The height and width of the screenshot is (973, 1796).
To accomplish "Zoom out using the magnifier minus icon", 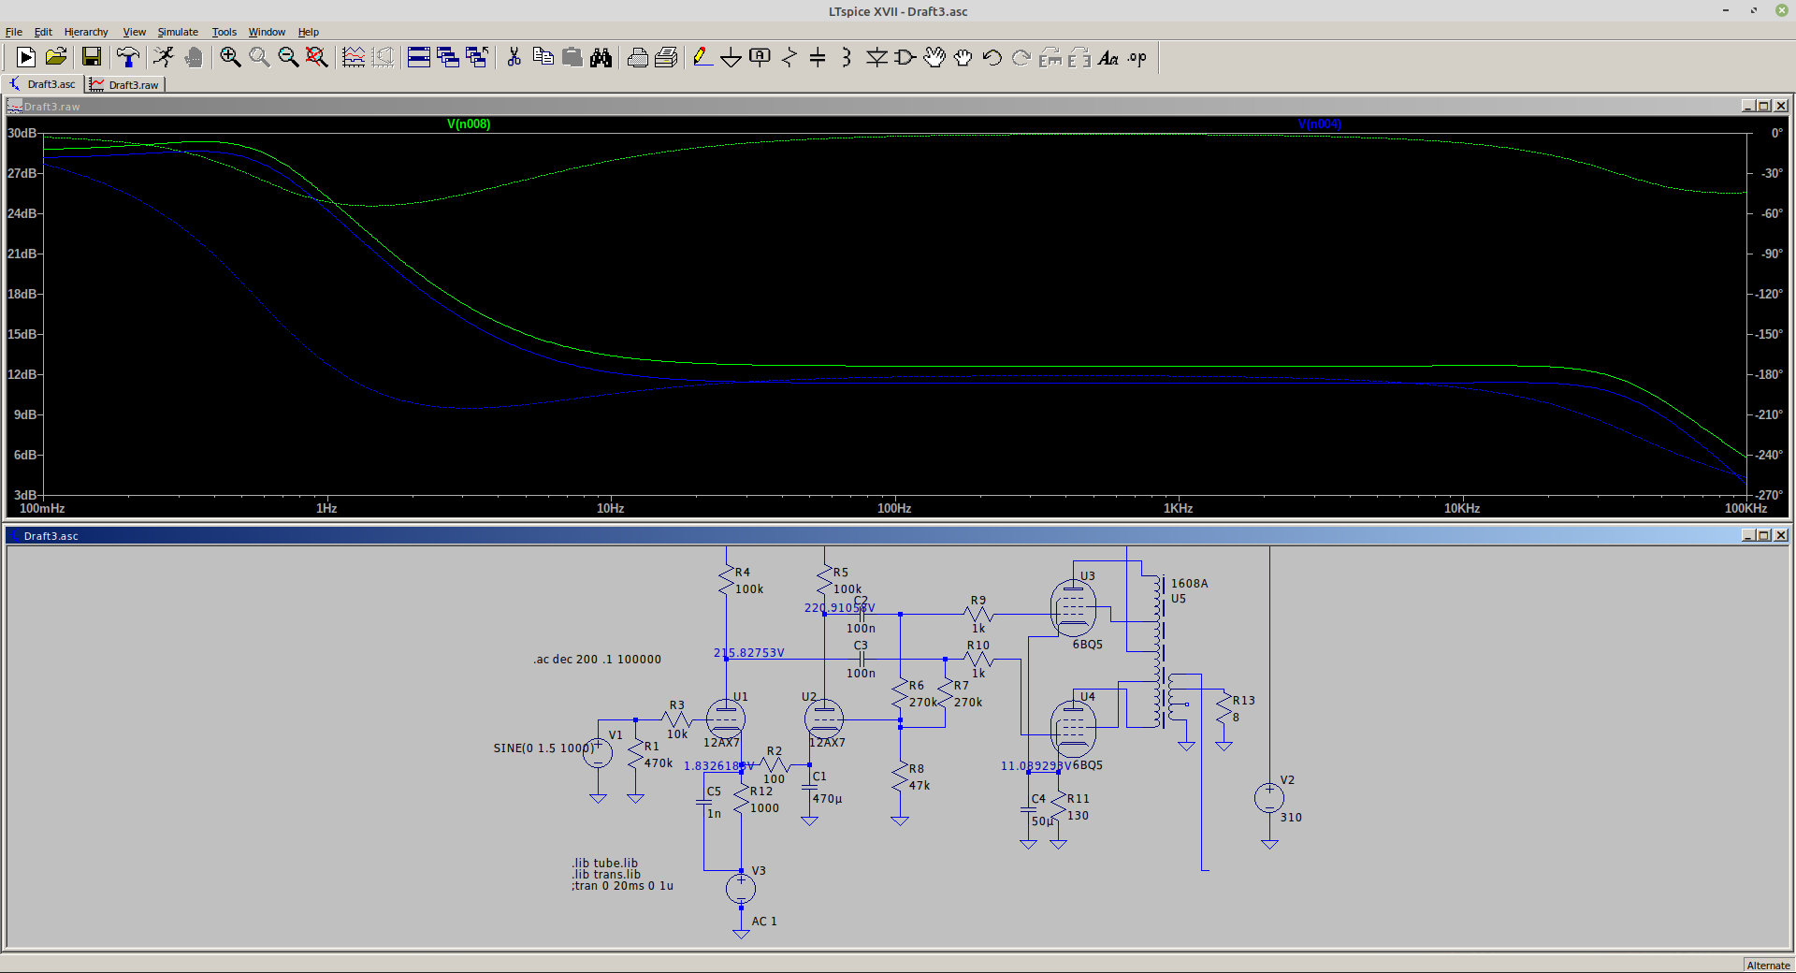I will point(288,58).
